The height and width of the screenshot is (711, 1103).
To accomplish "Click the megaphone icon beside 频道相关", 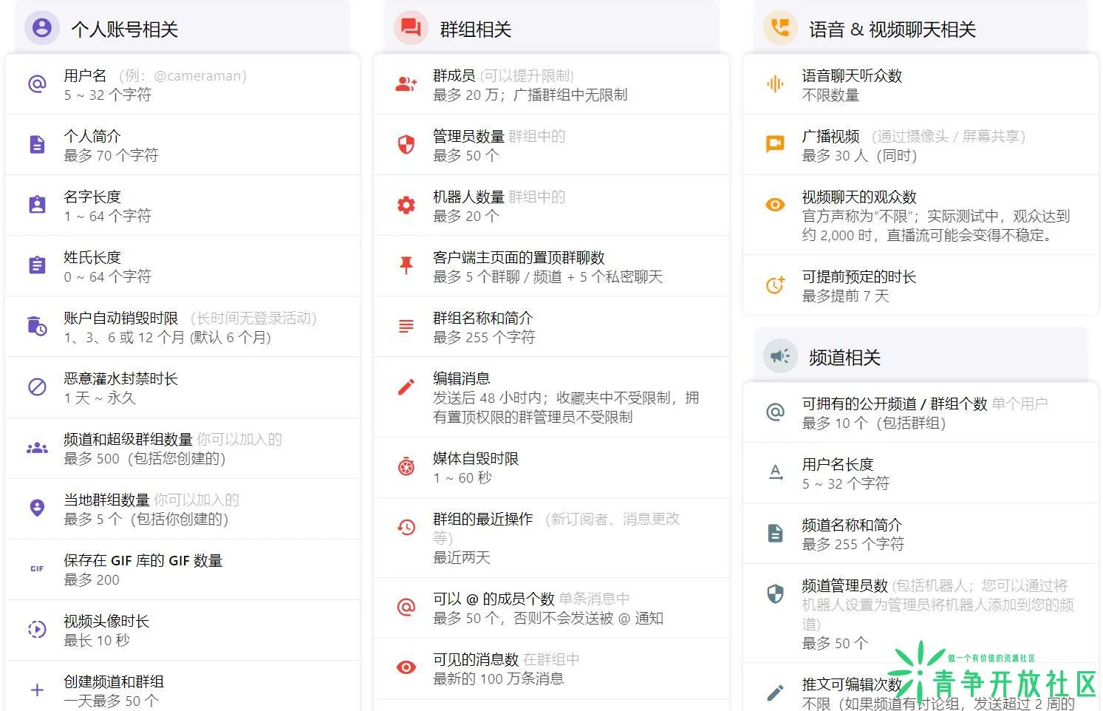I will click(780, 356).
